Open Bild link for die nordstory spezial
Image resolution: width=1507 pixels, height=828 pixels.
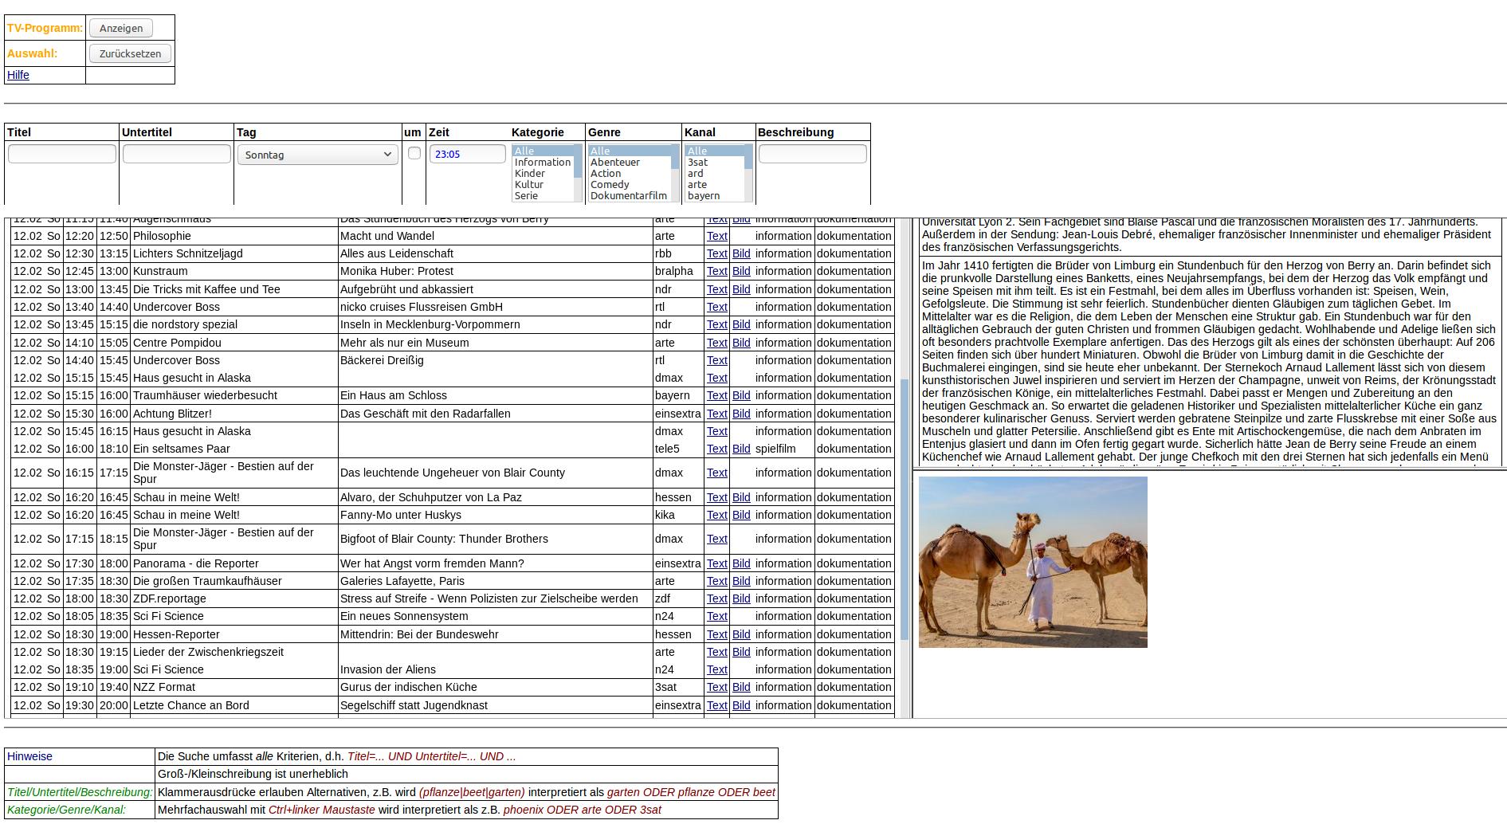point(741,324)
